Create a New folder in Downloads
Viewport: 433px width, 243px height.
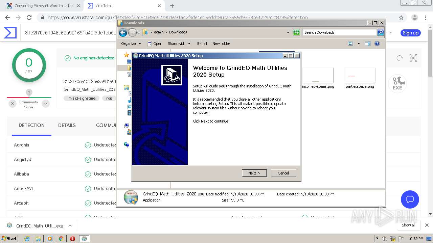tap(221, 44)
